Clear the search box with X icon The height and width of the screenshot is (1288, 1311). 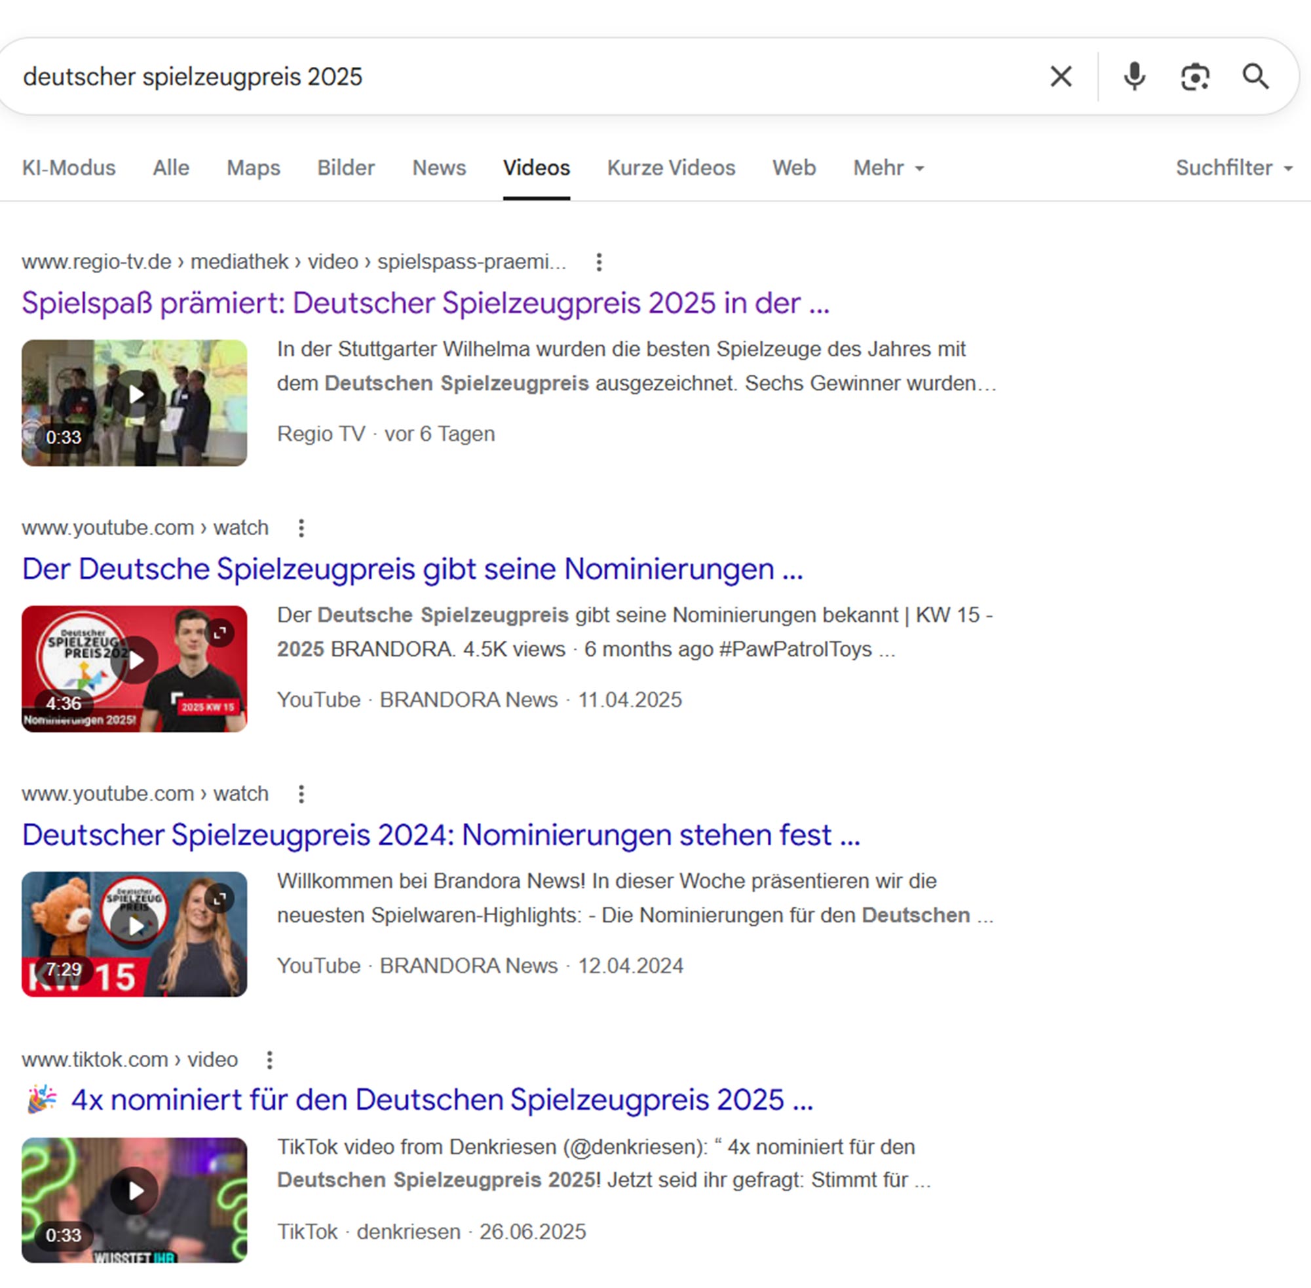point(1061,77)
